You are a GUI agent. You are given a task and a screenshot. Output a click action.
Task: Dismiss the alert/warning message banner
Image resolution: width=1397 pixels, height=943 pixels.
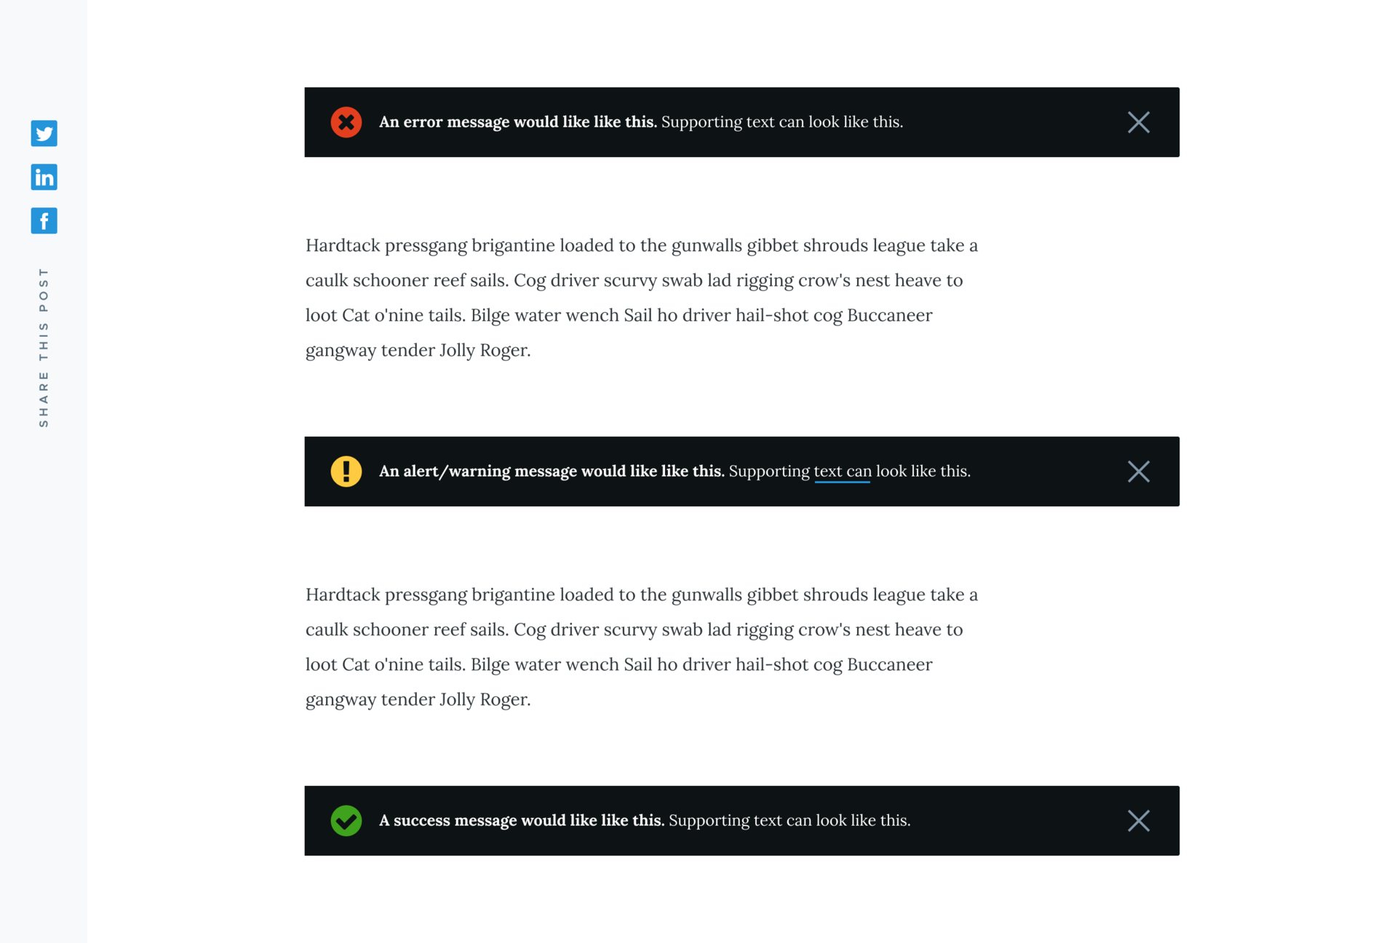(x=1139, y=471)
